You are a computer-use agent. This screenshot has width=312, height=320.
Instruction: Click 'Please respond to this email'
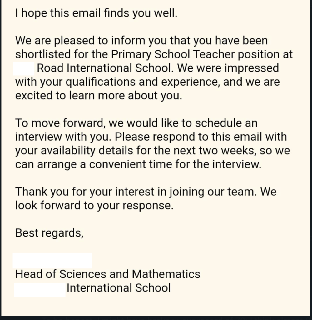coord(188,137)
